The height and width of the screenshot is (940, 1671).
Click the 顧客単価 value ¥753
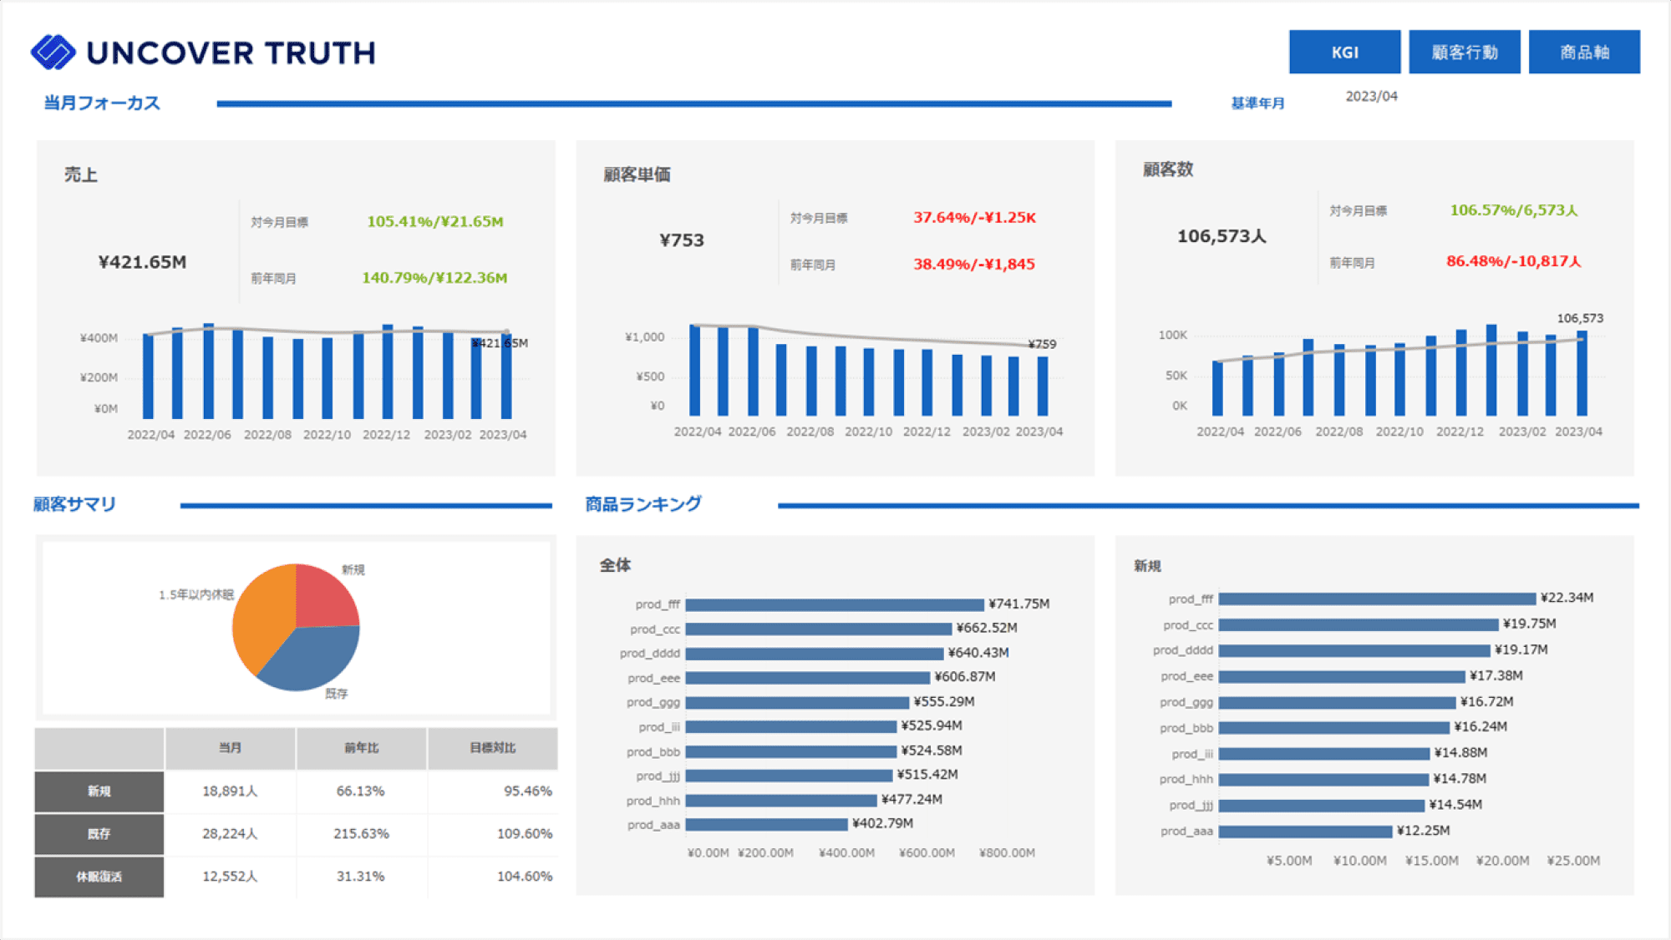[682, 240]
